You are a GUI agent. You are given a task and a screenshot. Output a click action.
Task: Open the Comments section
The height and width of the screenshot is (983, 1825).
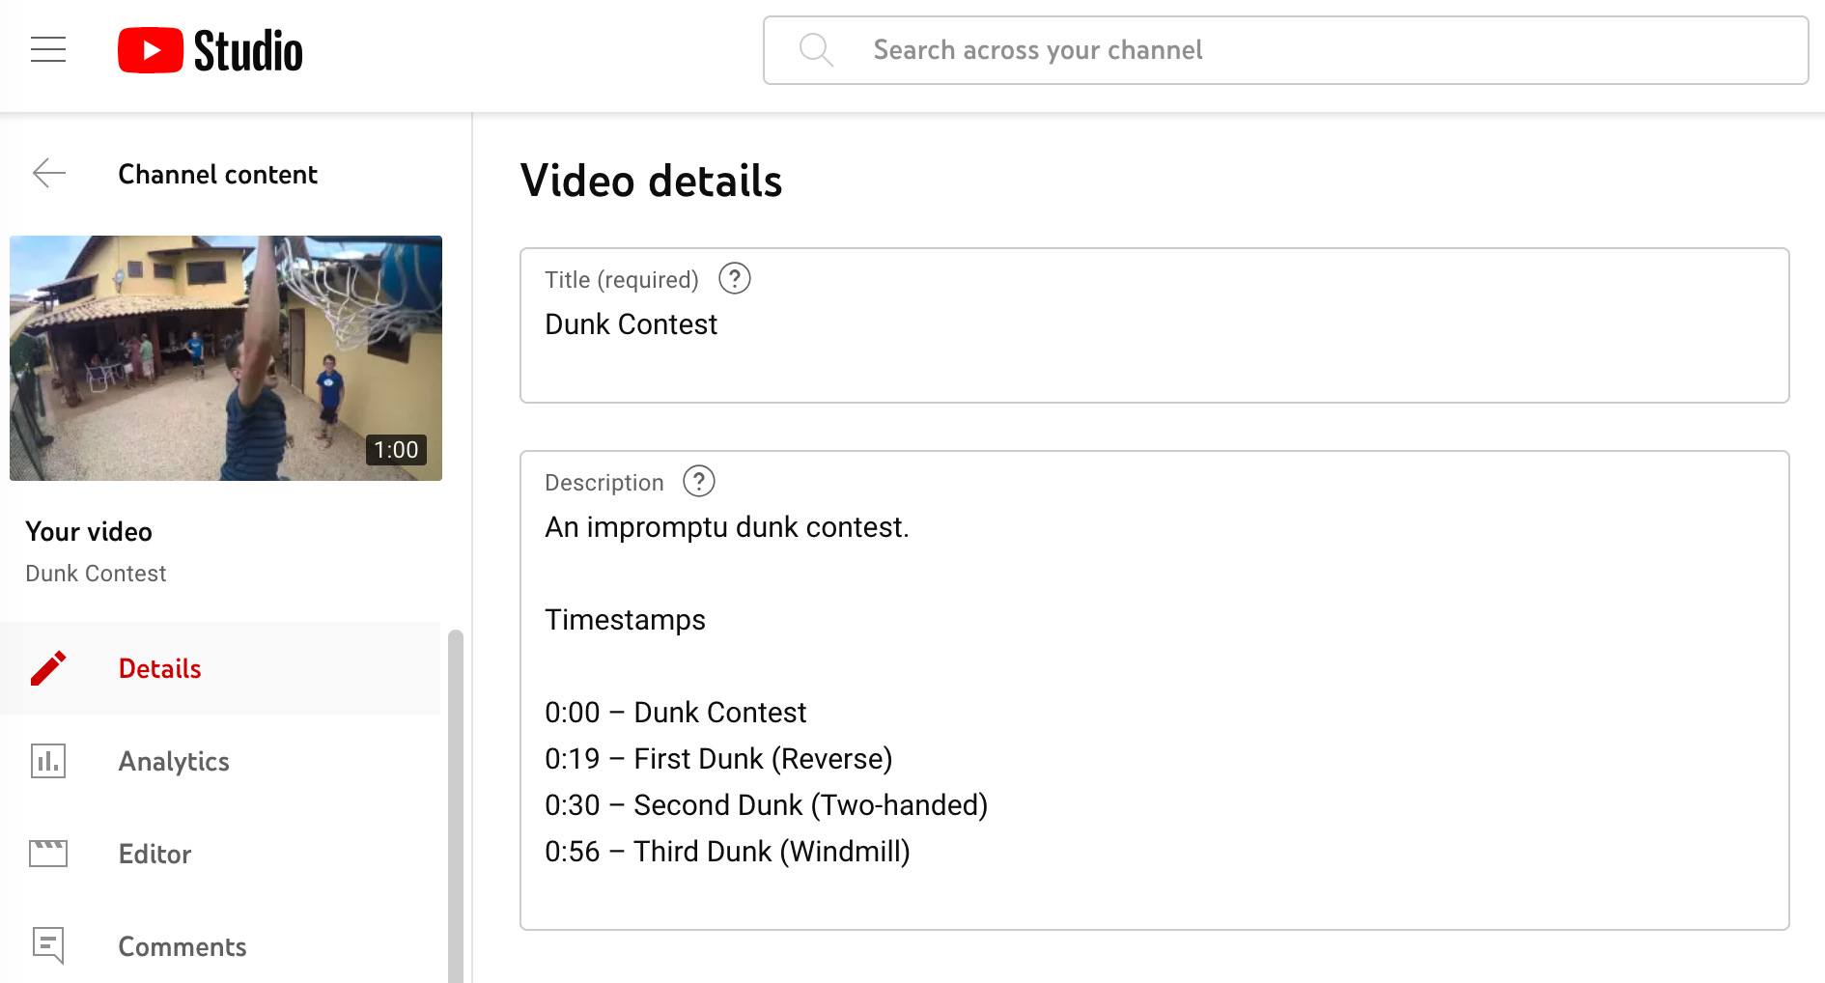coord(182,946)
